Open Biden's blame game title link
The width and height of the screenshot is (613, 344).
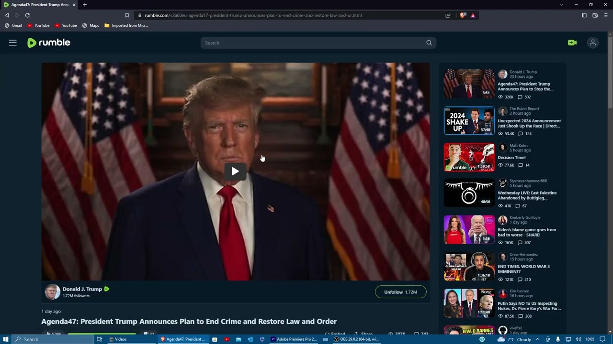pyautogui.click(x=527, y=232)
